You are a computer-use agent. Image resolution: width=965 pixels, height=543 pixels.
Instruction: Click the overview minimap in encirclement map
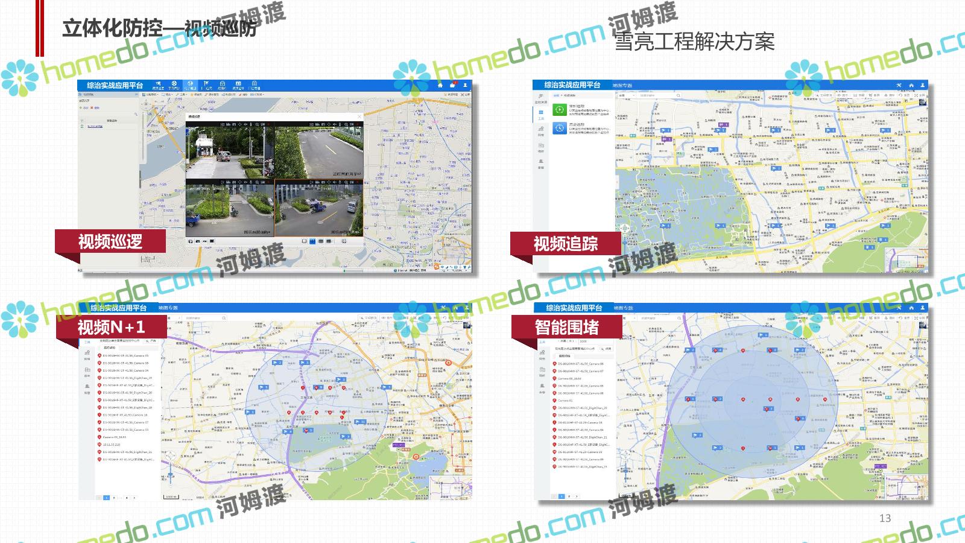[x=906, y=487]
